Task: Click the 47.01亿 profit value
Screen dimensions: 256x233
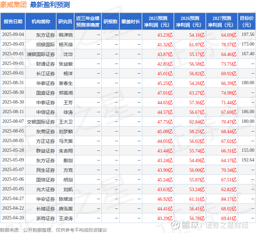Action: coord(165,93)
